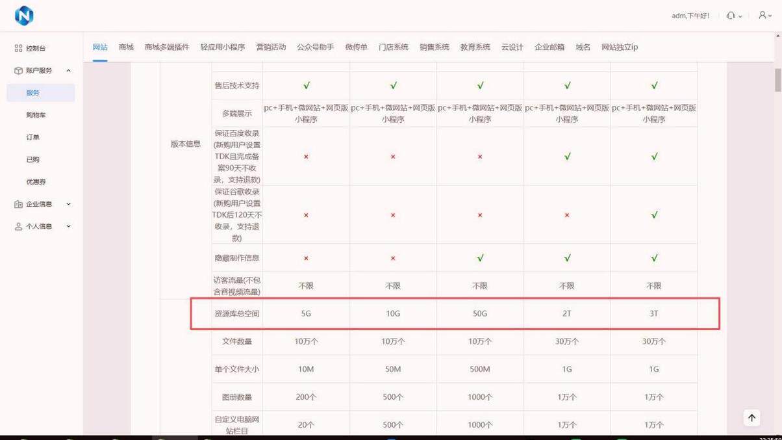Viewport: 782px width, 440px height.
Task: Click the 1000个 album count cell
Action: (480, 397)
